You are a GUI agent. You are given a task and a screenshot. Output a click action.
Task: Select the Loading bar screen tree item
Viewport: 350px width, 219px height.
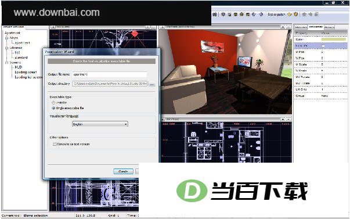point(28,77)
